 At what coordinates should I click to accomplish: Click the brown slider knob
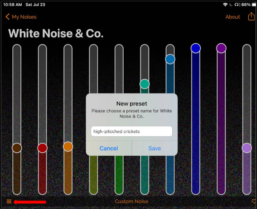tap(17, 148)
